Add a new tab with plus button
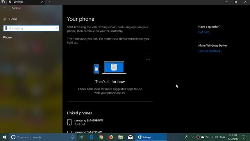 point(49,2)
